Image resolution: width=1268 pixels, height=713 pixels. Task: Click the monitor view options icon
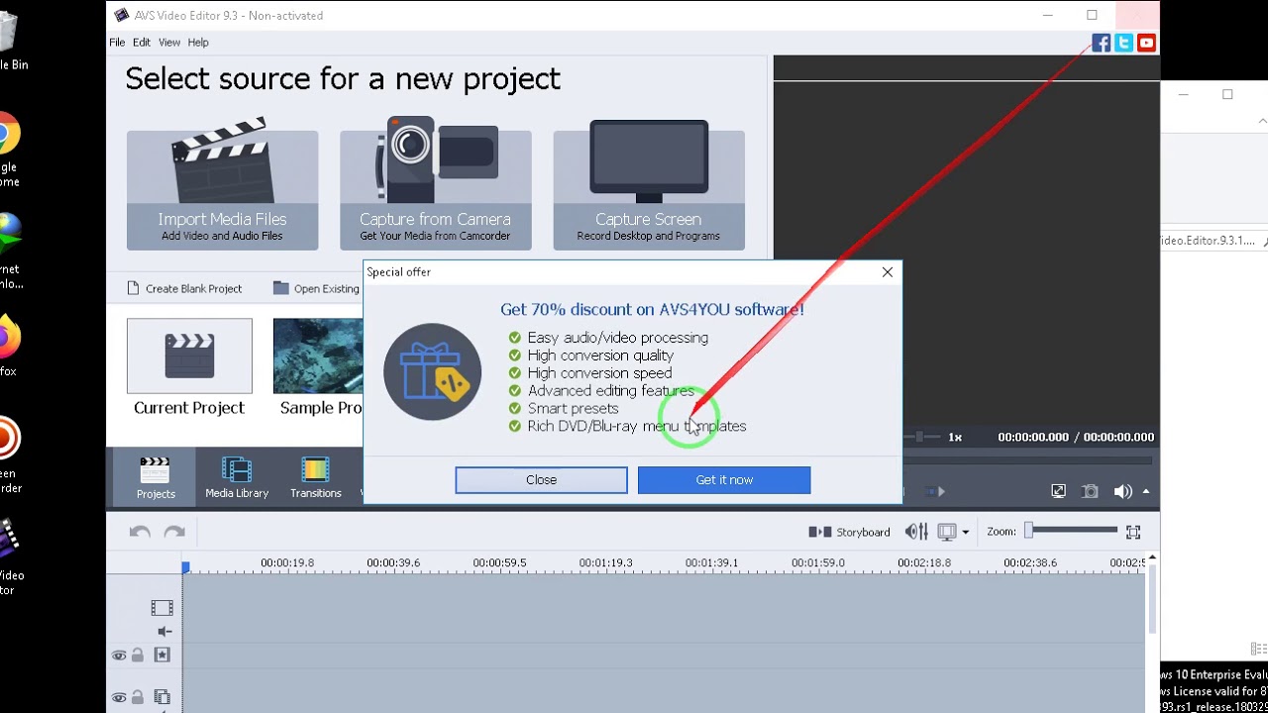(x=947, y=532)
